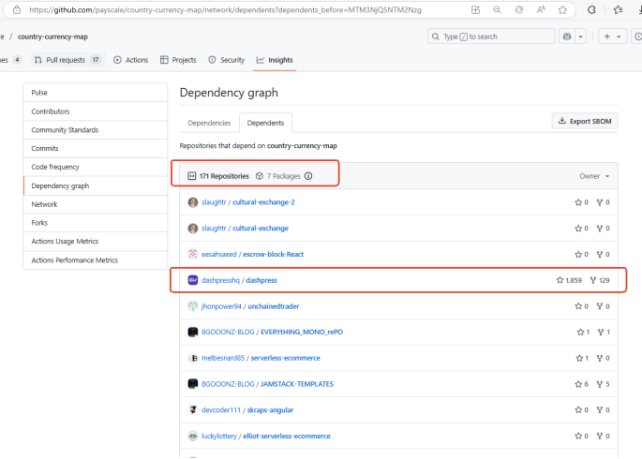Open the dashpresshq owner link
Screen dimensions: 642x459
click(x=220, y=280)
